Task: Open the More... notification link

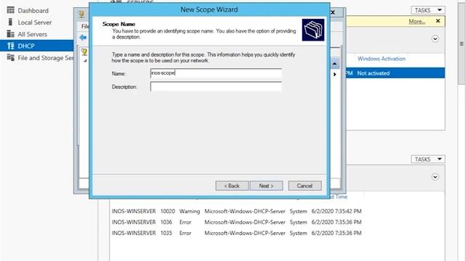Action: pos(416,21)
